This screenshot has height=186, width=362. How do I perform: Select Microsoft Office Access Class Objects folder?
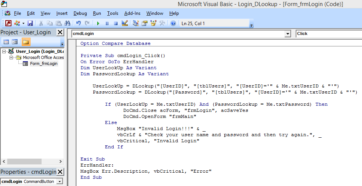point(43,57)
